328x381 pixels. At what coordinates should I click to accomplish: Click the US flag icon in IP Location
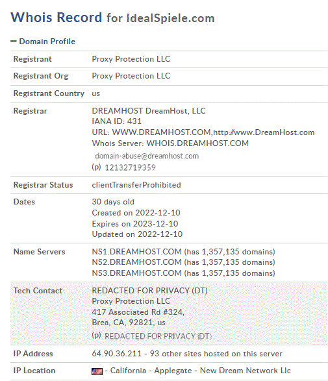(x=97, y=371)
